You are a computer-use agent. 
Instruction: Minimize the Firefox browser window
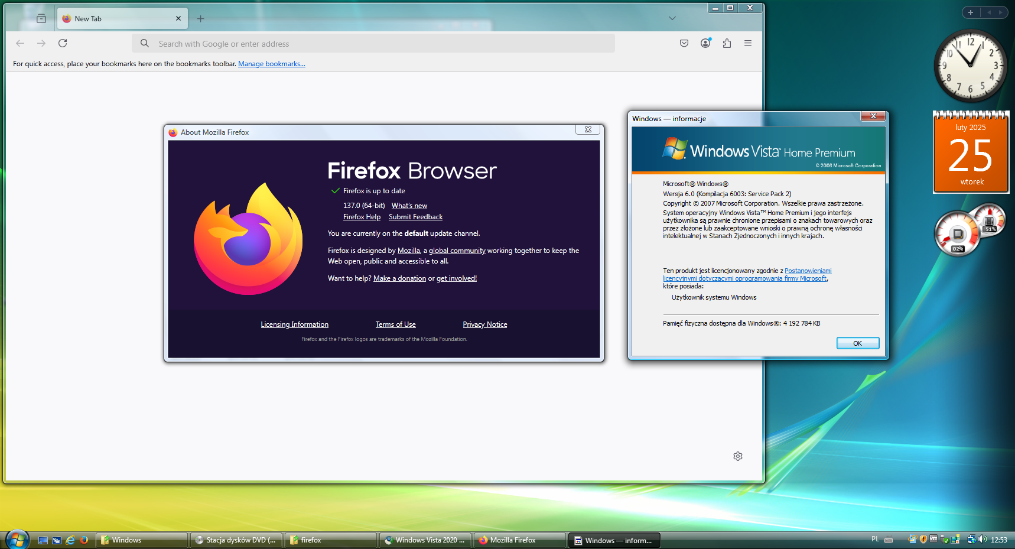[715, 8]
